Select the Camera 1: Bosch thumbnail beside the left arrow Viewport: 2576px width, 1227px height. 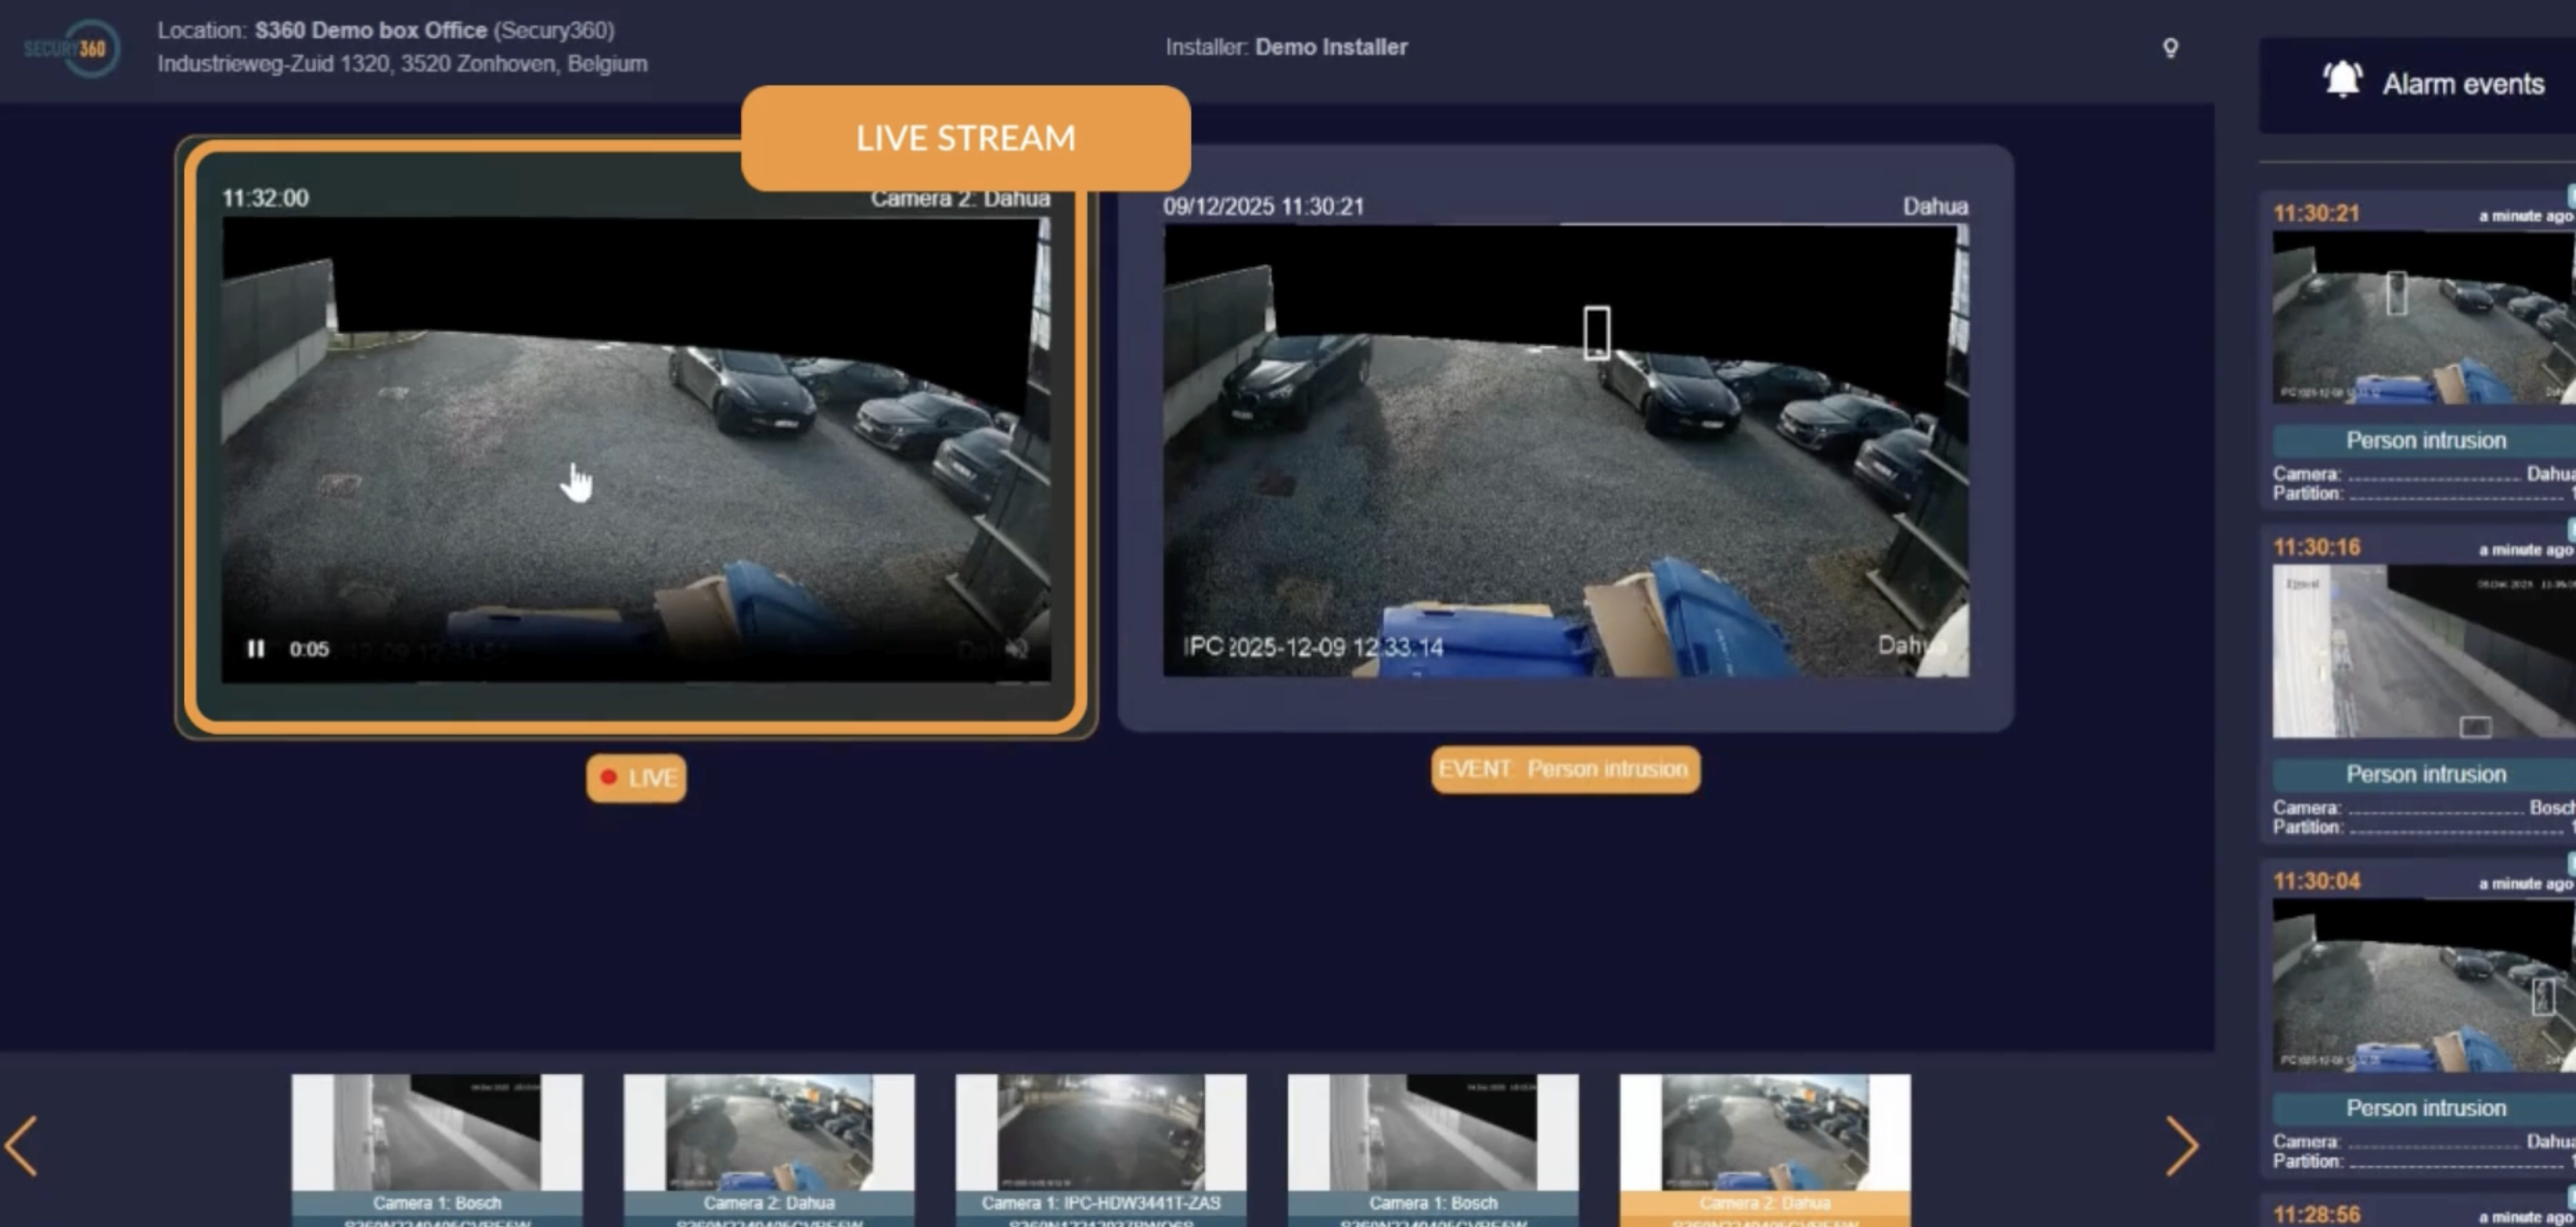(437, 1150)
